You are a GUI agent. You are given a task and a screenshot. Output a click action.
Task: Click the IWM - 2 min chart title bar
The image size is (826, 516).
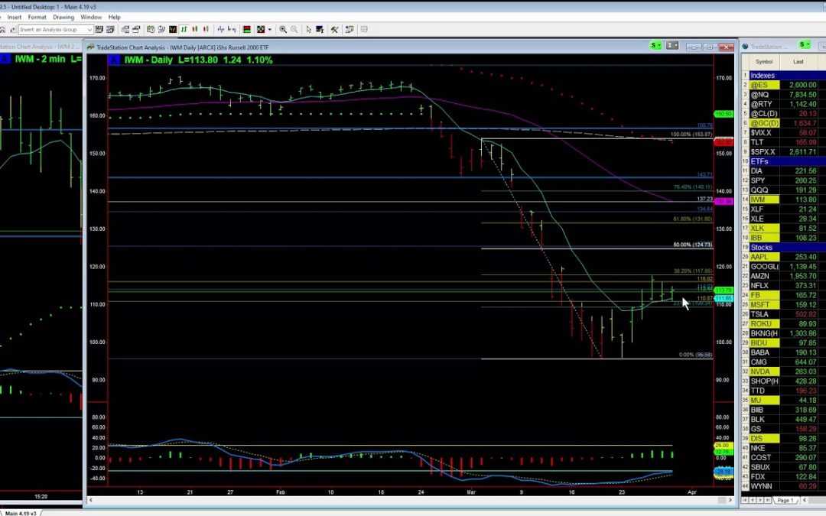point(41,47)
